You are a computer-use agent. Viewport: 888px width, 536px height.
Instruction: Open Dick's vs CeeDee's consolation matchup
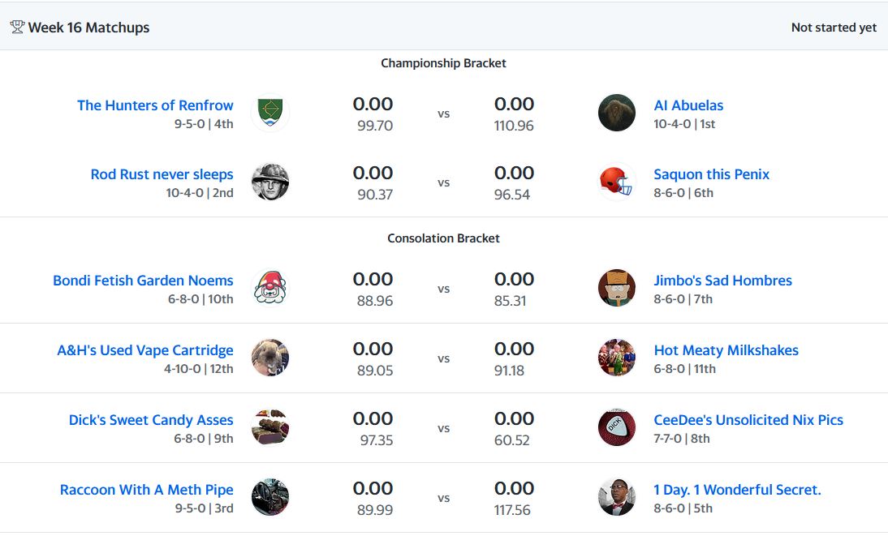[443, 429]
